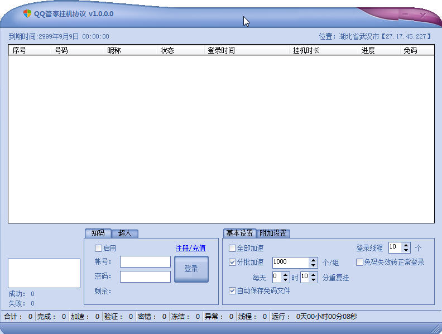The height and width of the screenshot is (334, 442).
Task: Check the 全部加速 option
Action: click(232, 248)
